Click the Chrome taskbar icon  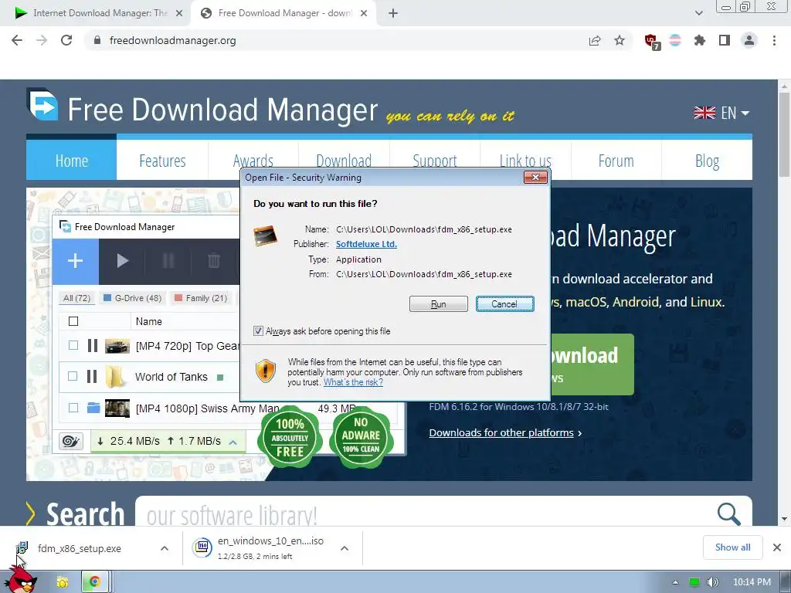[94, 582]
